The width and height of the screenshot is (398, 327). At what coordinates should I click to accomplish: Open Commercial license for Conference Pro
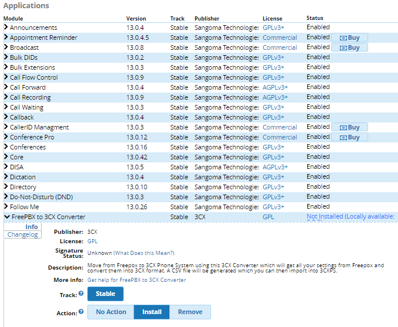(x=280, y=137)
